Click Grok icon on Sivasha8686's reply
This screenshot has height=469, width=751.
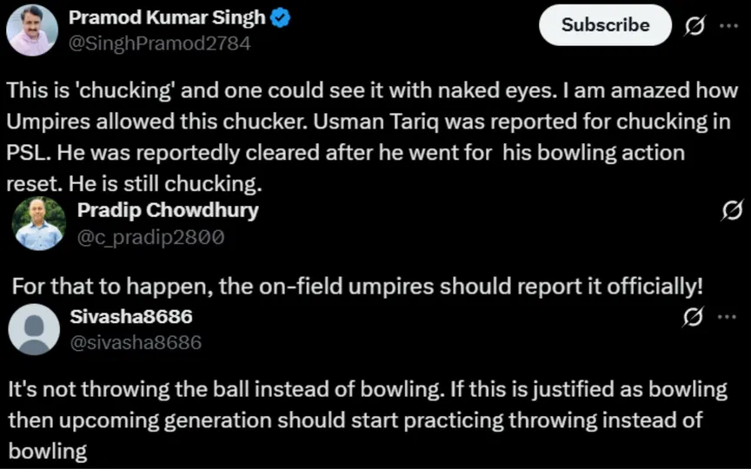point(695,318)
